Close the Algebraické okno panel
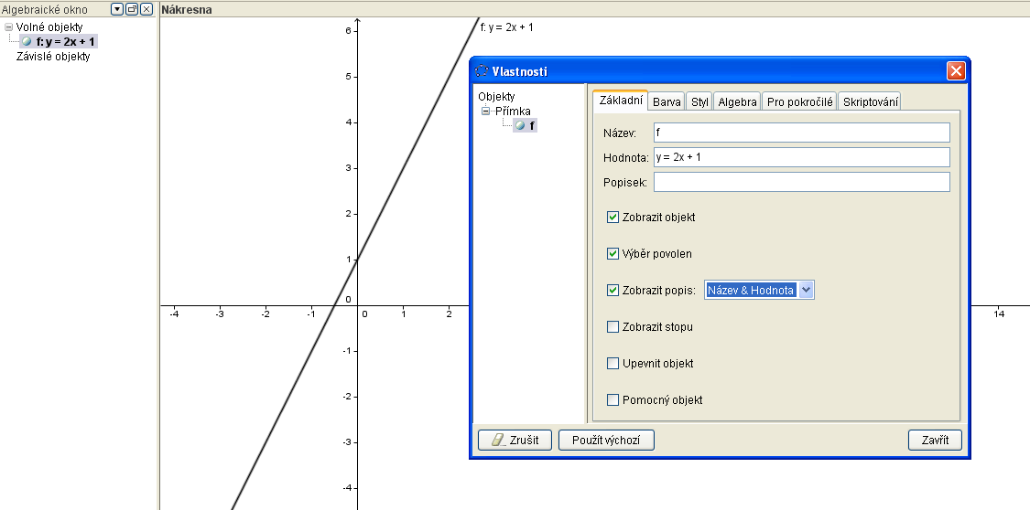Image resolution: width=1030 pixels, height=510 pixels. pos(146,9)
